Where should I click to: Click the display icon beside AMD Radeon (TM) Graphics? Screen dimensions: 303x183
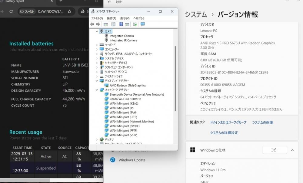pyautogui.click(x=106, y=85)
